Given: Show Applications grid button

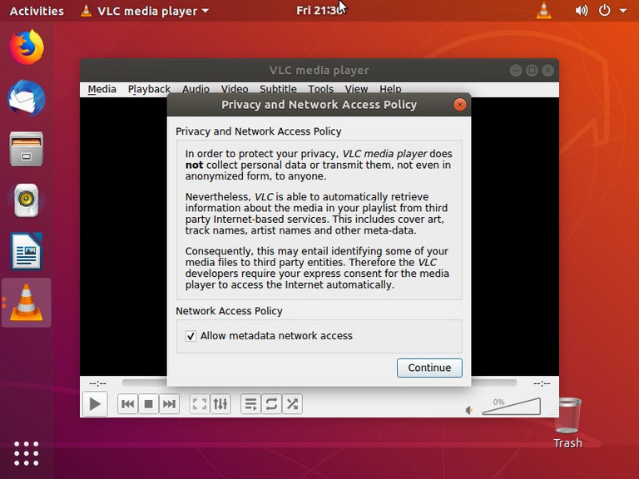Looking at the screenshot, I should coord(27,453).
